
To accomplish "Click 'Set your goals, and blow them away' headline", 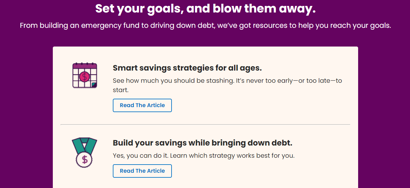I will pyautogui.click(x=205, y=9).
